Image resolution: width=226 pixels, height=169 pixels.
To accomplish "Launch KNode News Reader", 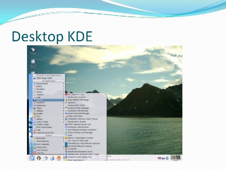I will [x=86, y=121].
